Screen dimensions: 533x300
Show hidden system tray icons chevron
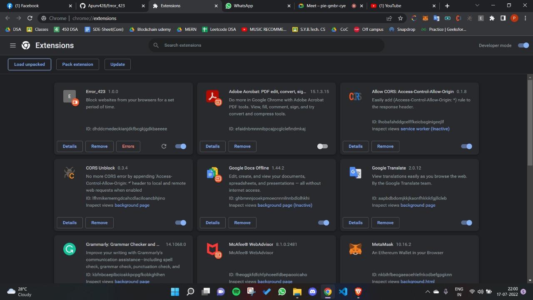click(x=427, y=291)
